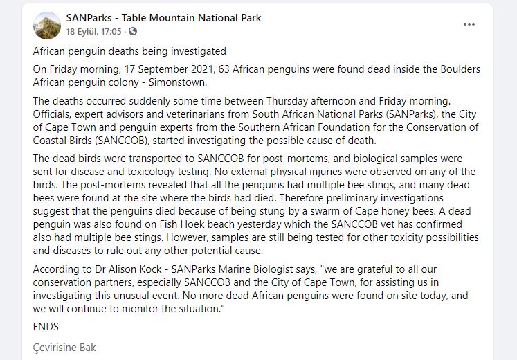The height and width of the screenshot is (360, 517).
Task: Open the post options three-dot menu
Action: (x=469, y=24)
